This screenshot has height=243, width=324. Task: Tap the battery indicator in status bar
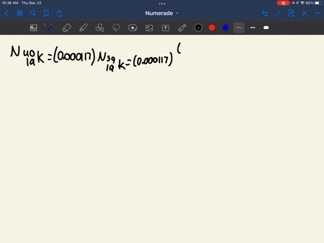click(318, 3)
